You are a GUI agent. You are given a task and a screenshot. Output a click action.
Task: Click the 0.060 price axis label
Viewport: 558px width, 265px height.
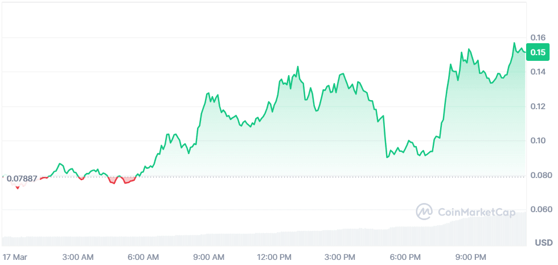[x=540, y=210]
